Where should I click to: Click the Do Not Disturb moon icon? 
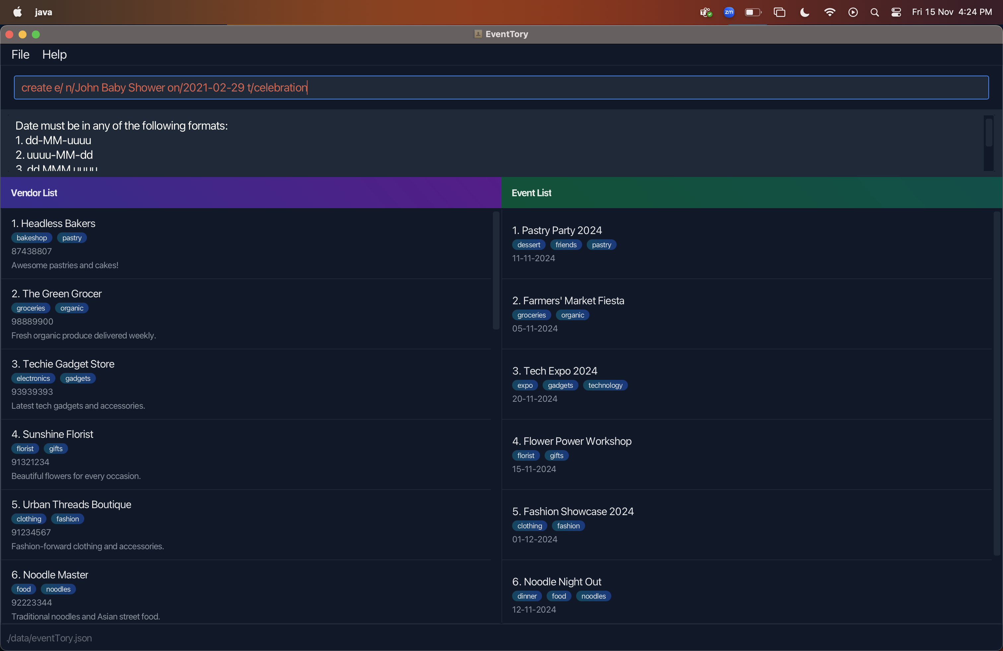click(805, 12)
